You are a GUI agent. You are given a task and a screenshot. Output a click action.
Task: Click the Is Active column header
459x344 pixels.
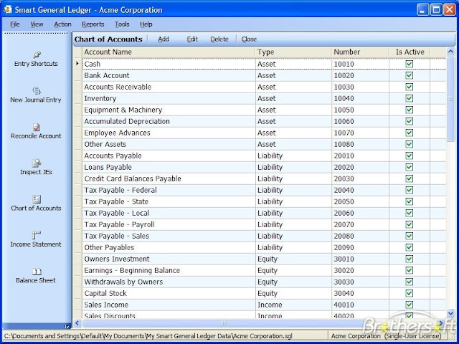(x=410, y=52)
